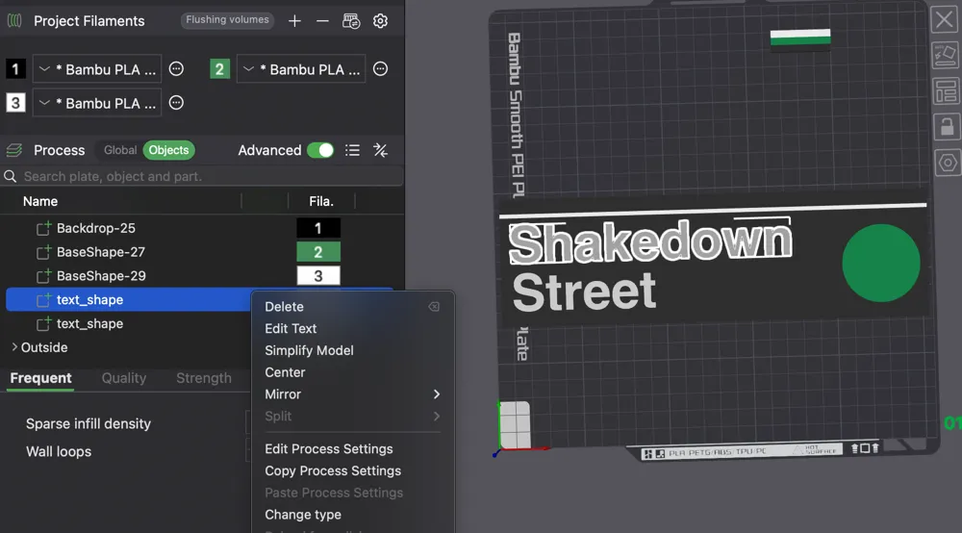Viewport: 962px width, 533px height.
Task: Select the Shakedown text on plate
Action: pyautogui.click(x=650, y=242)
